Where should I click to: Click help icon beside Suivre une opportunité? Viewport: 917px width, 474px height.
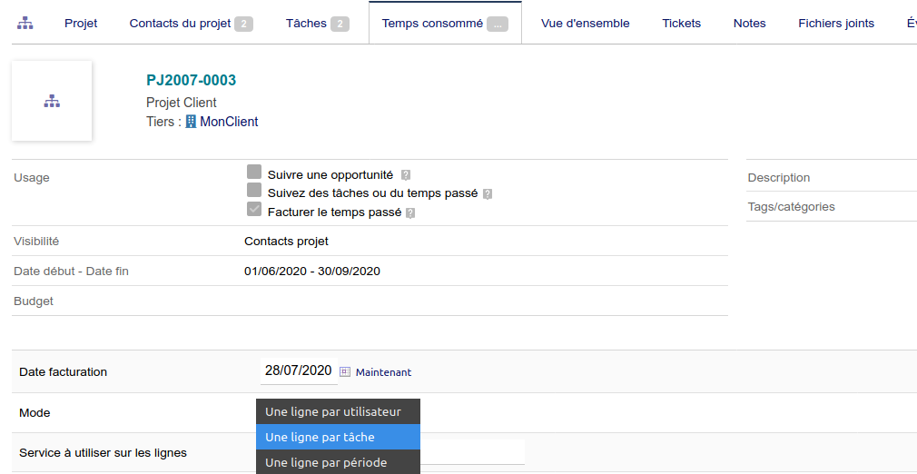coord(406,175)
